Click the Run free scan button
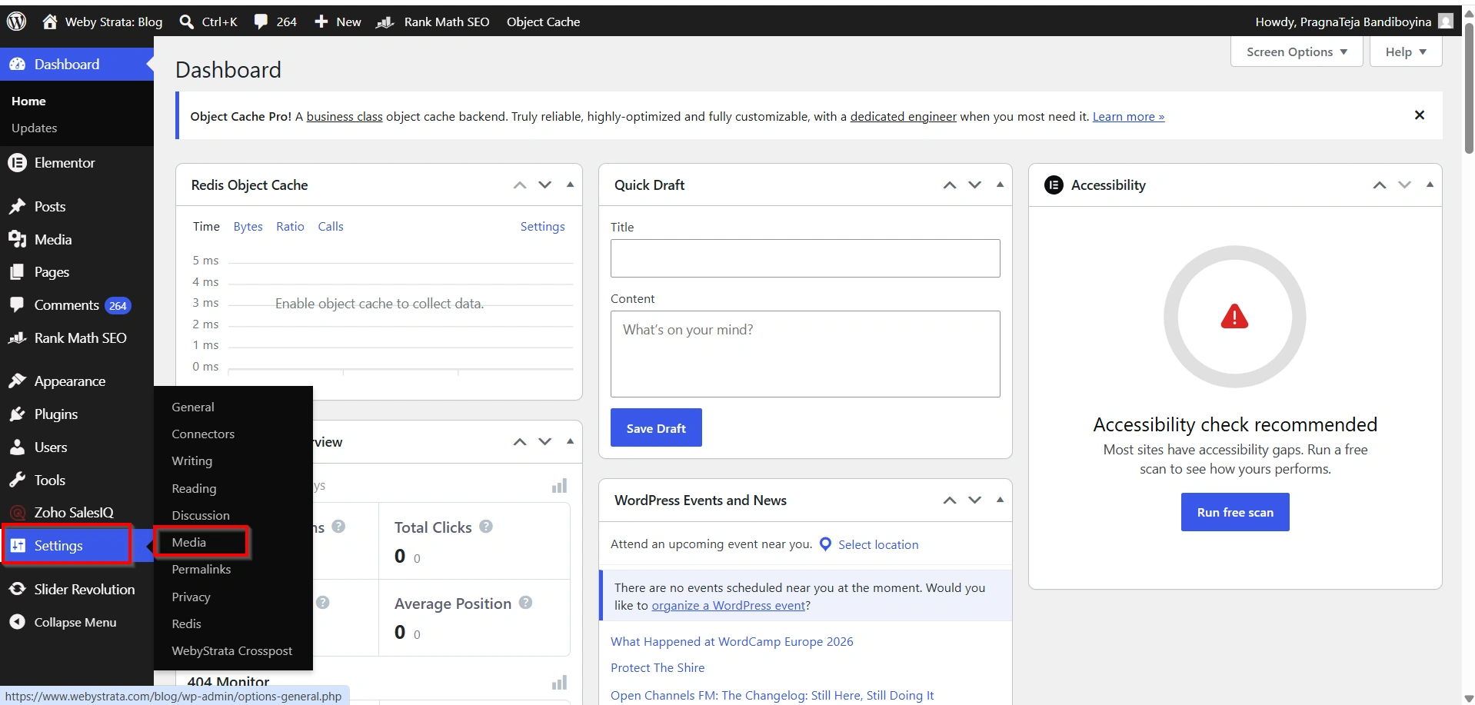Viewport: 1475px width, 705px height. [1235, 512]
